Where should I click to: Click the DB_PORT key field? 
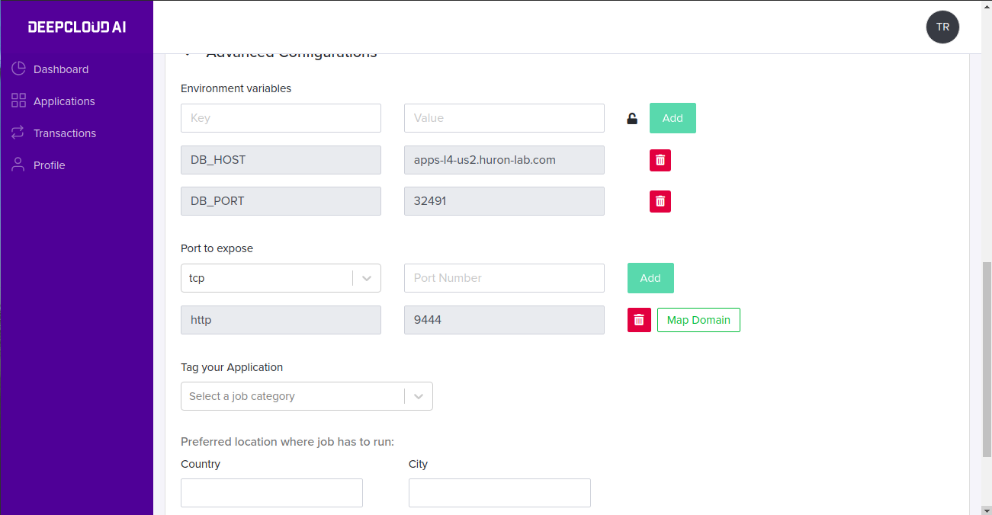pyautogui.click(x=281, y=201)
